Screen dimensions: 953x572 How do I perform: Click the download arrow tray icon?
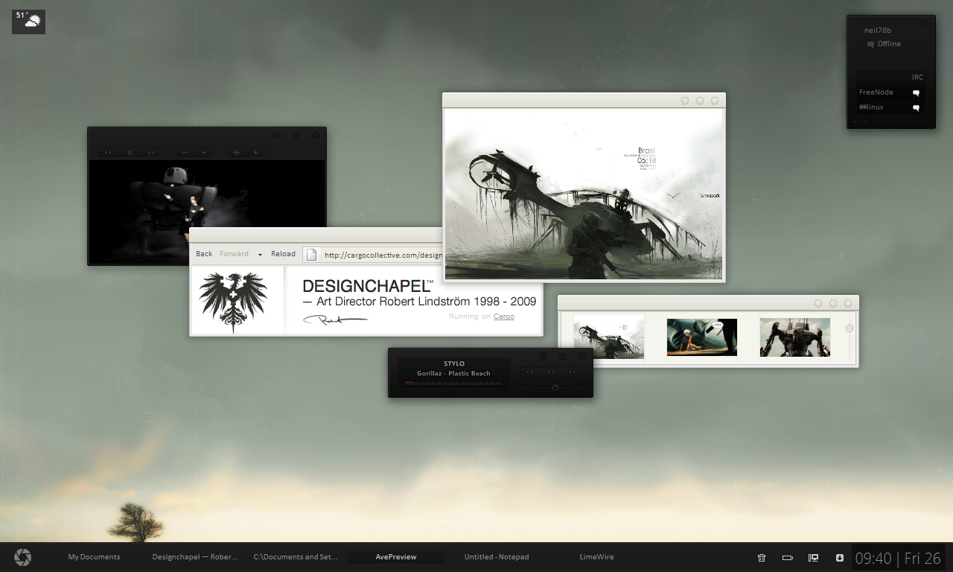coord(840,557)
